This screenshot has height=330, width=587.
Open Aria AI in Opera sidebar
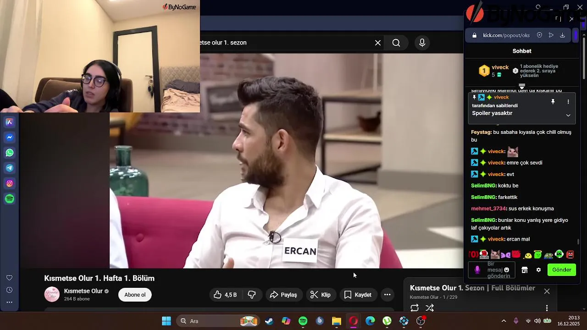point(10,122)
